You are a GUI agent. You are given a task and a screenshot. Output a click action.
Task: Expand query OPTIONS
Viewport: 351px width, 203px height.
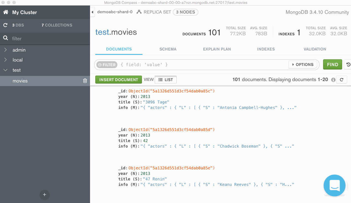pos(302,65)
